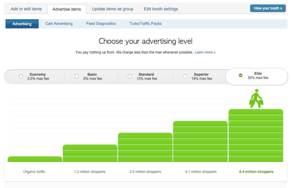Click the green shopper figure icon
Screen dimensions: 292x188
(x=256, y=98)
